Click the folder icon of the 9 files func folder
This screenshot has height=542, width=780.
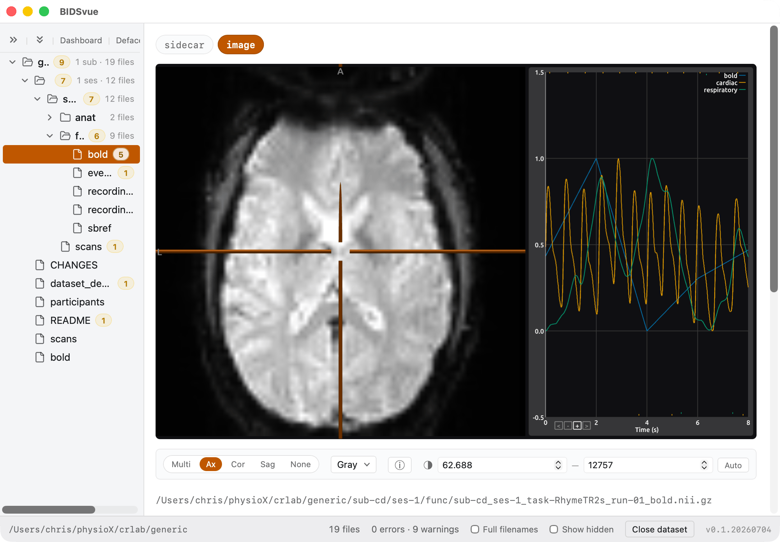65,136
